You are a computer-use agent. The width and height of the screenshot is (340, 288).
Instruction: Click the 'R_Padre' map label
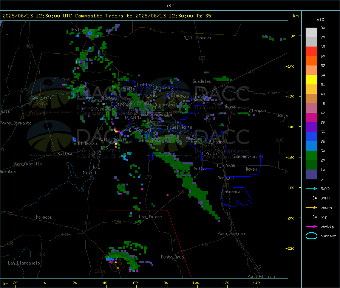click(x=216, y=142)
